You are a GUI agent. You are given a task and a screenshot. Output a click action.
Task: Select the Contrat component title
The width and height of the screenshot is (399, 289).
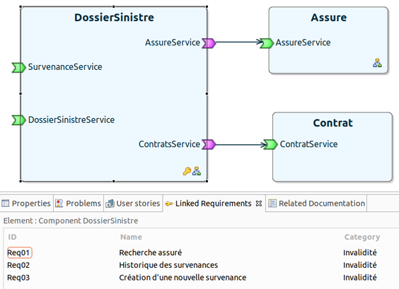tap(332, 123)
